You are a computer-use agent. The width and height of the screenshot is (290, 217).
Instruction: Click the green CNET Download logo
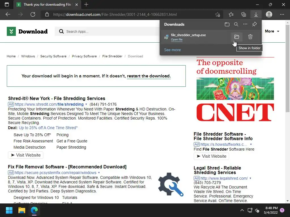point(27,31)
